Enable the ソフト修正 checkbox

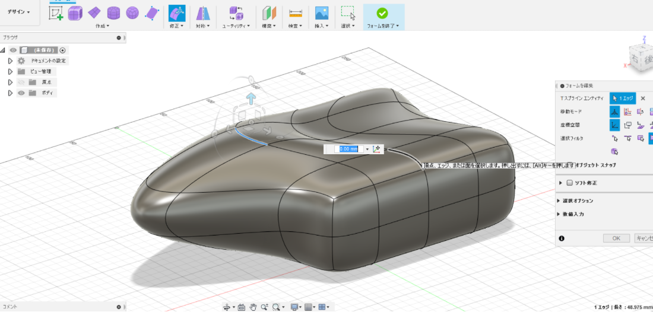[x=570, y=183]
